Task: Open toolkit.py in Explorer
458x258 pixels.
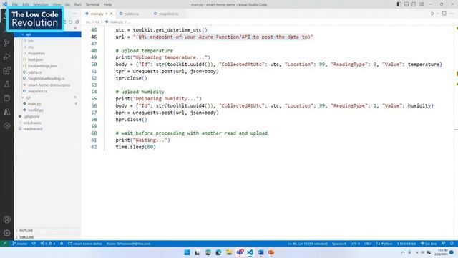Action: [x=47, y=110]
